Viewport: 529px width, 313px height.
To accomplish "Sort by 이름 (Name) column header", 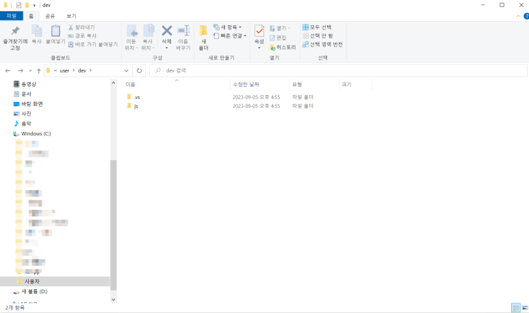I will pos(130,85).
